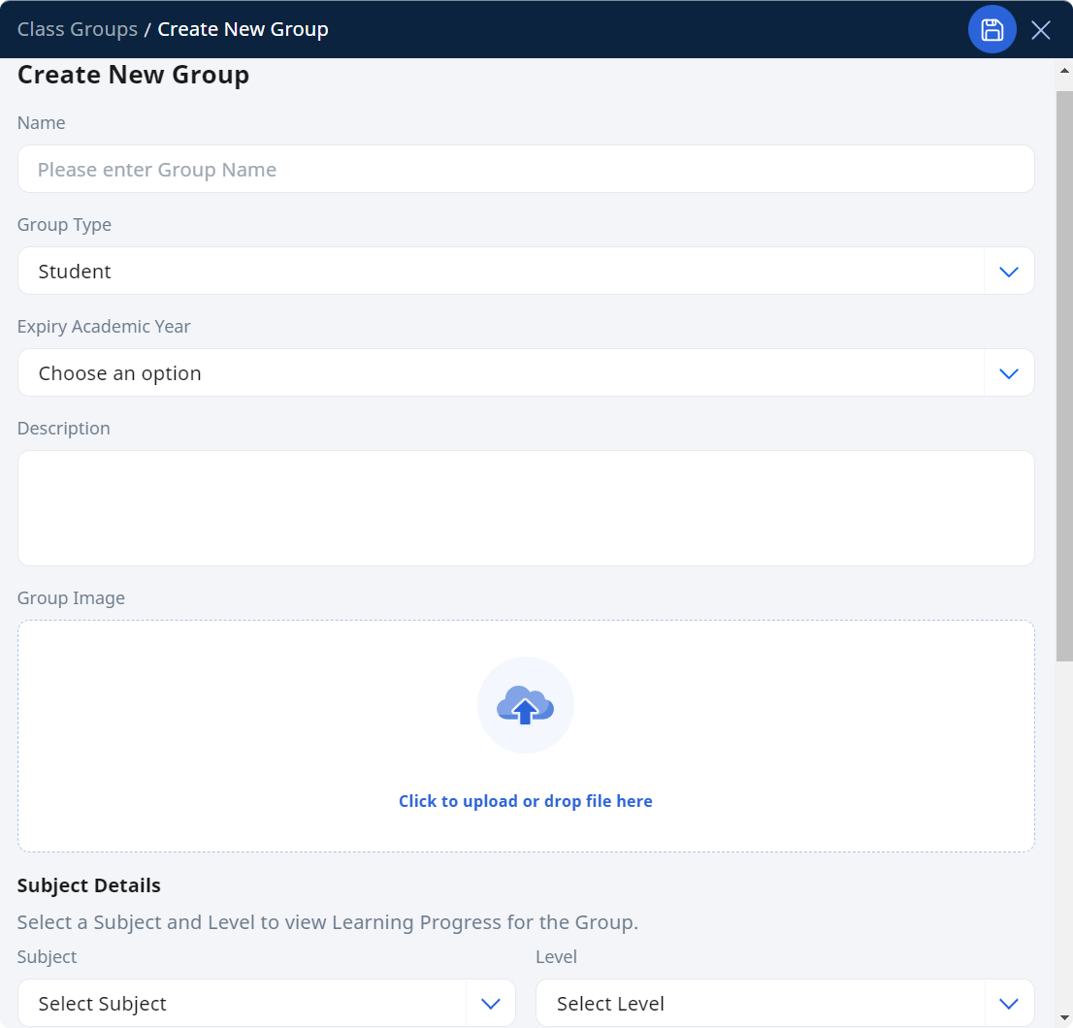Click the Subject Details section heading
This screenshot has width=1073, height=1028.
[x=88, y=885]
